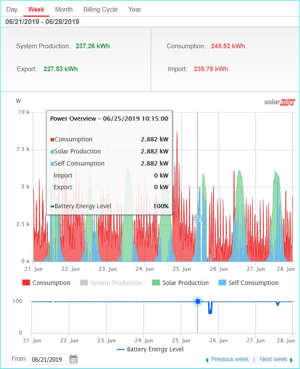
Task: Hide the Self Consumption legend series
Action: [x=248, y=283]
